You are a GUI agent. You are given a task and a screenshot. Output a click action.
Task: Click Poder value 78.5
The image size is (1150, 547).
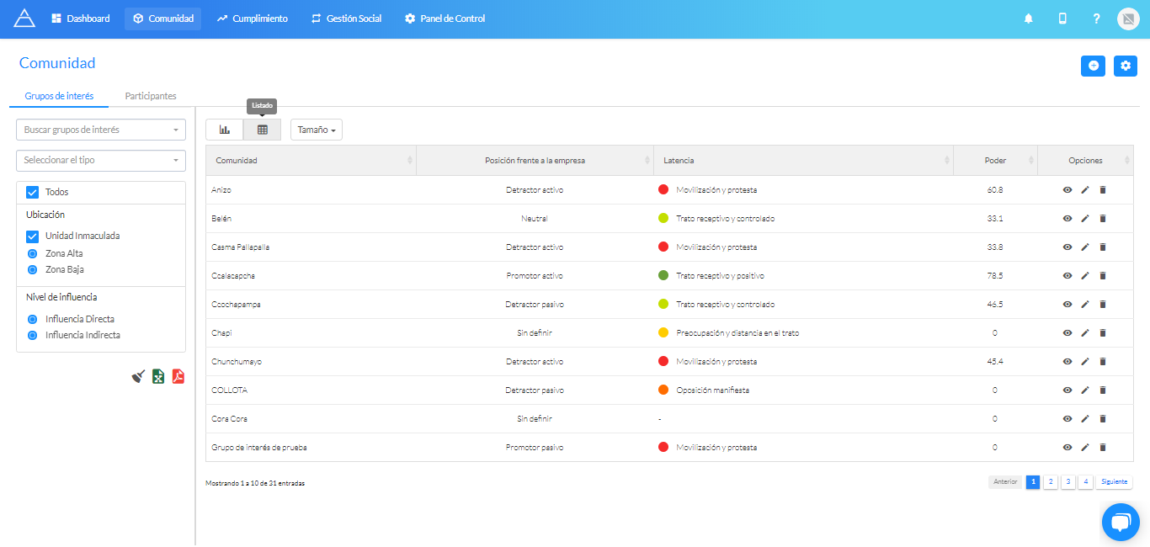pyautogui.click(x=995, y=276)
